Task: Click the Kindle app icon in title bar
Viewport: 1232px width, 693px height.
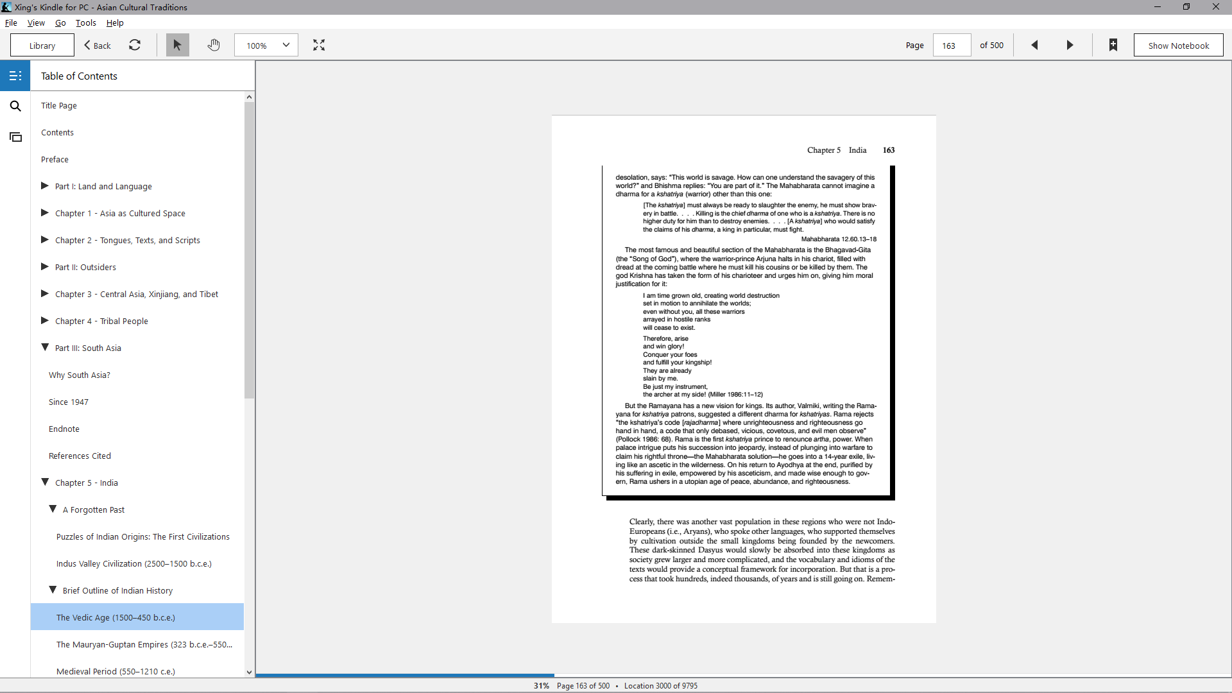Action: (6, 7)
